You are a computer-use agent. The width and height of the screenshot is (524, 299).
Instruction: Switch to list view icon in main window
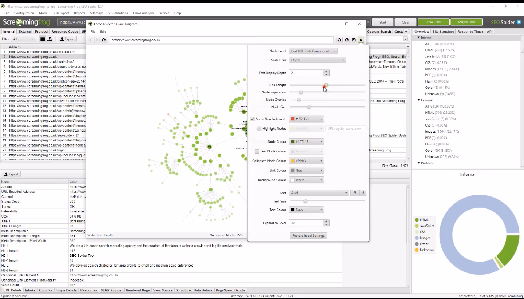click(x=43, y=39)
